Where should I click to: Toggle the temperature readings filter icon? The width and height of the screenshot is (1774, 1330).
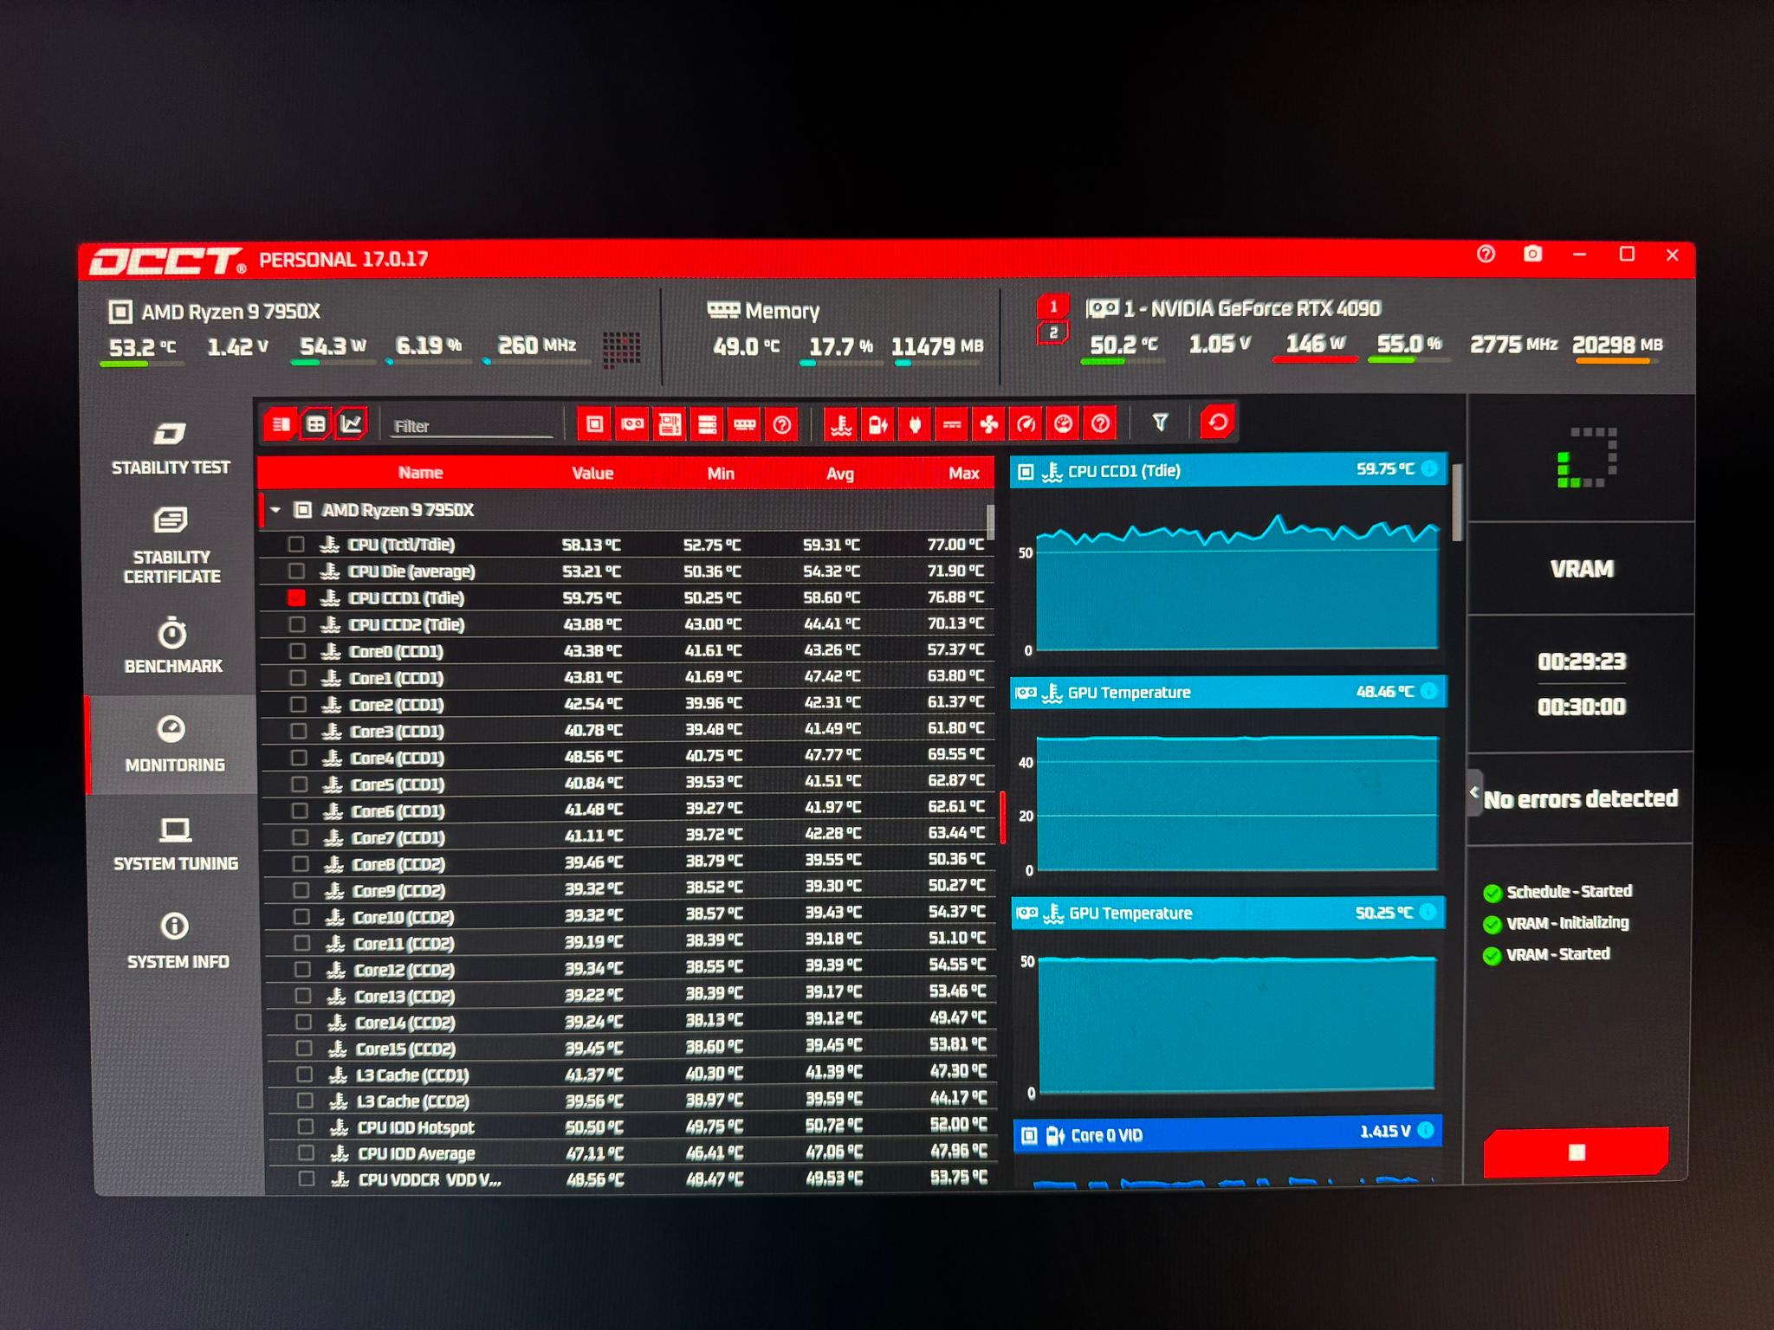pyautogui.click(x=840, y=424)
